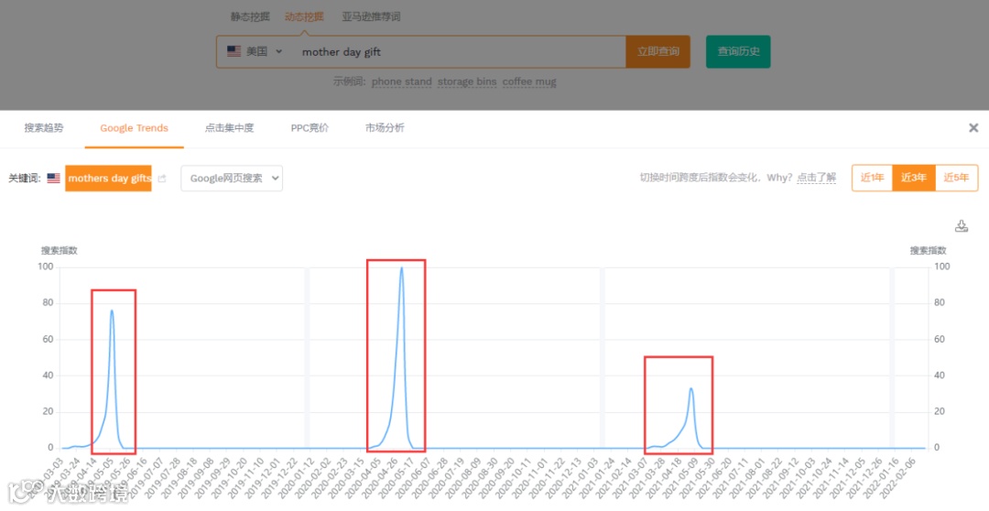The image size is (989, 511).
Task: Click the 2020 peak of the trend line
Action: (401, 267)
